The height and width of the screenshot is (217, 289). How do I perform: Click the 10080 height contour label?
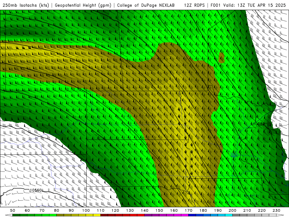[259, 124]
